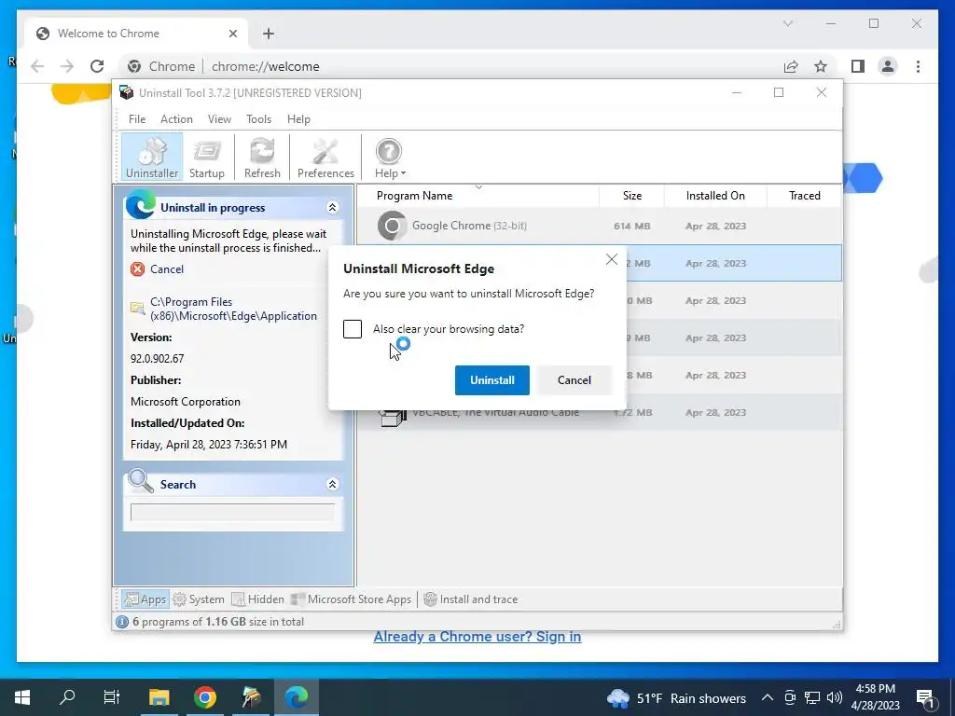This screenshot has width=955, height=716.
Task: Switch to Microsoft Store Apps tab
Action: tap(352, 599)
